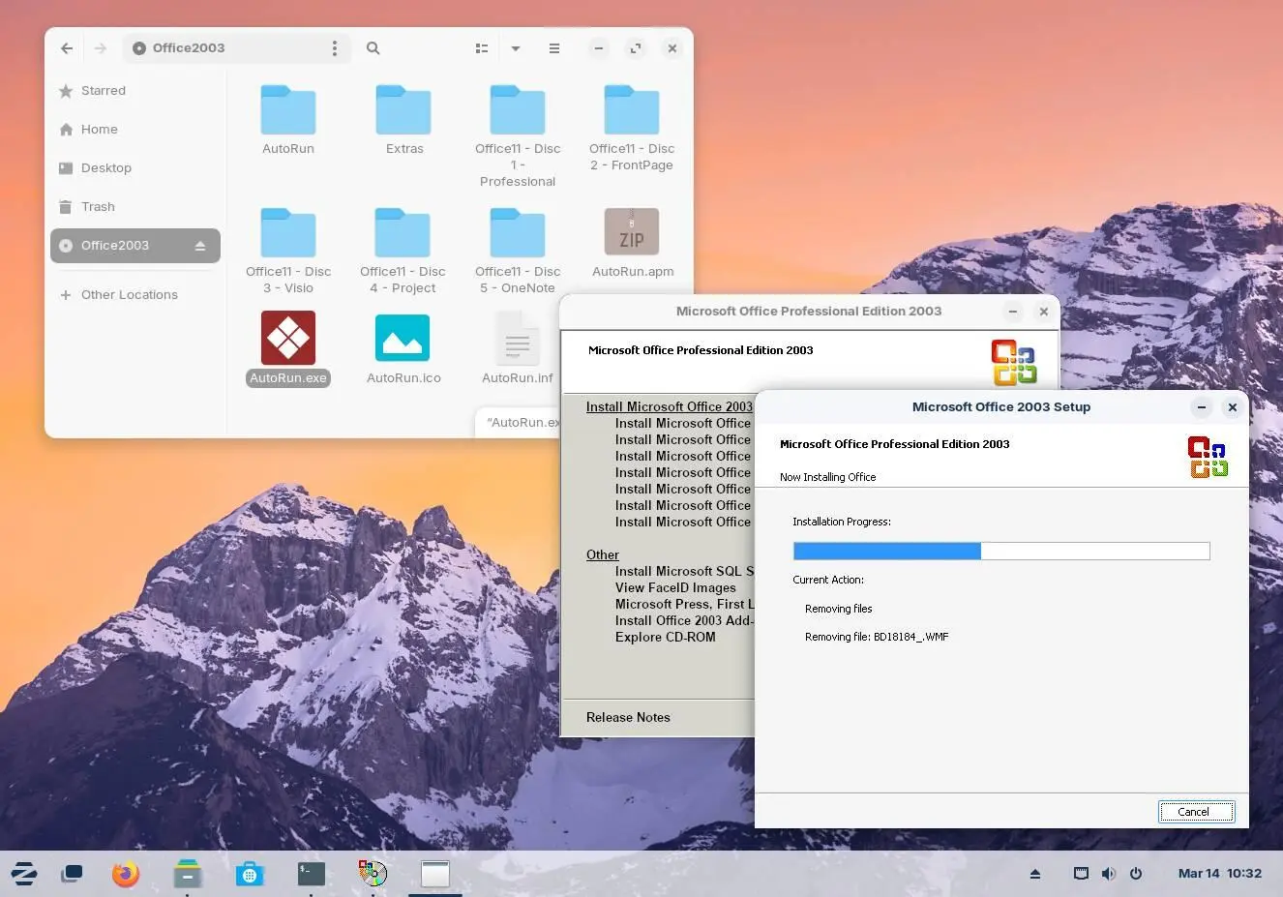Open network status tray icon
This screenshot has width=1283, height=897.
[1081, 874]
